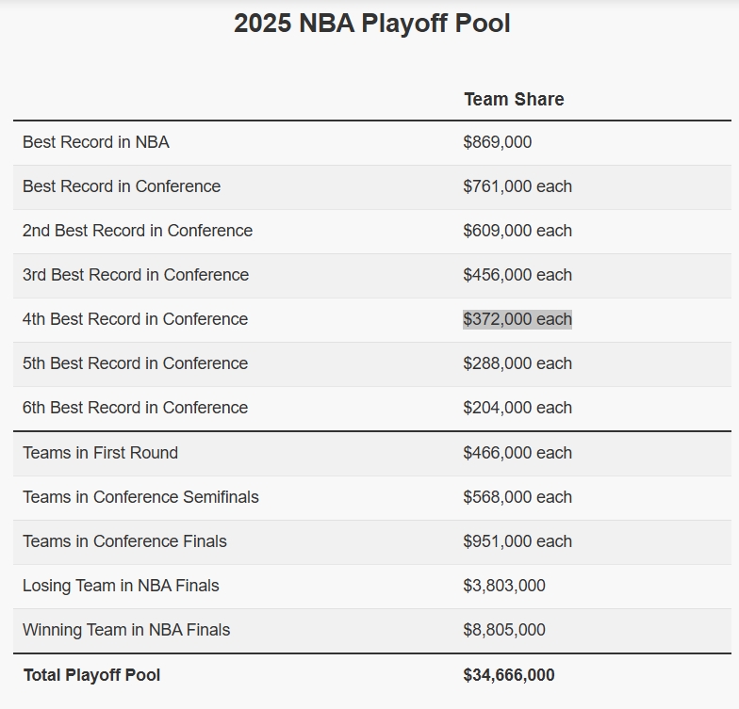This screenshot has height=709, width=739.
Task: Click the "$761,000 each" value
Action: point(517,187)
